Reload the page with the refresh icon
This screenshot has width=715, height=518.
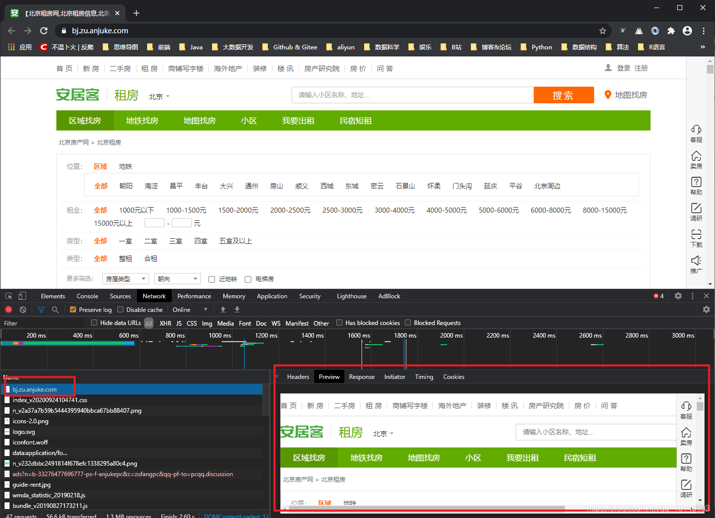tap(44, 31)
